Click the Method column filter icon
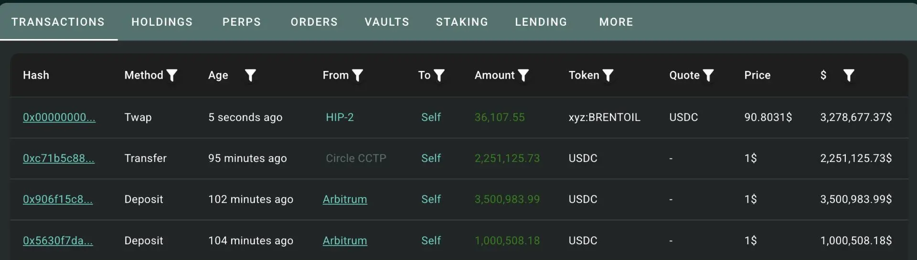 point(172,75)
